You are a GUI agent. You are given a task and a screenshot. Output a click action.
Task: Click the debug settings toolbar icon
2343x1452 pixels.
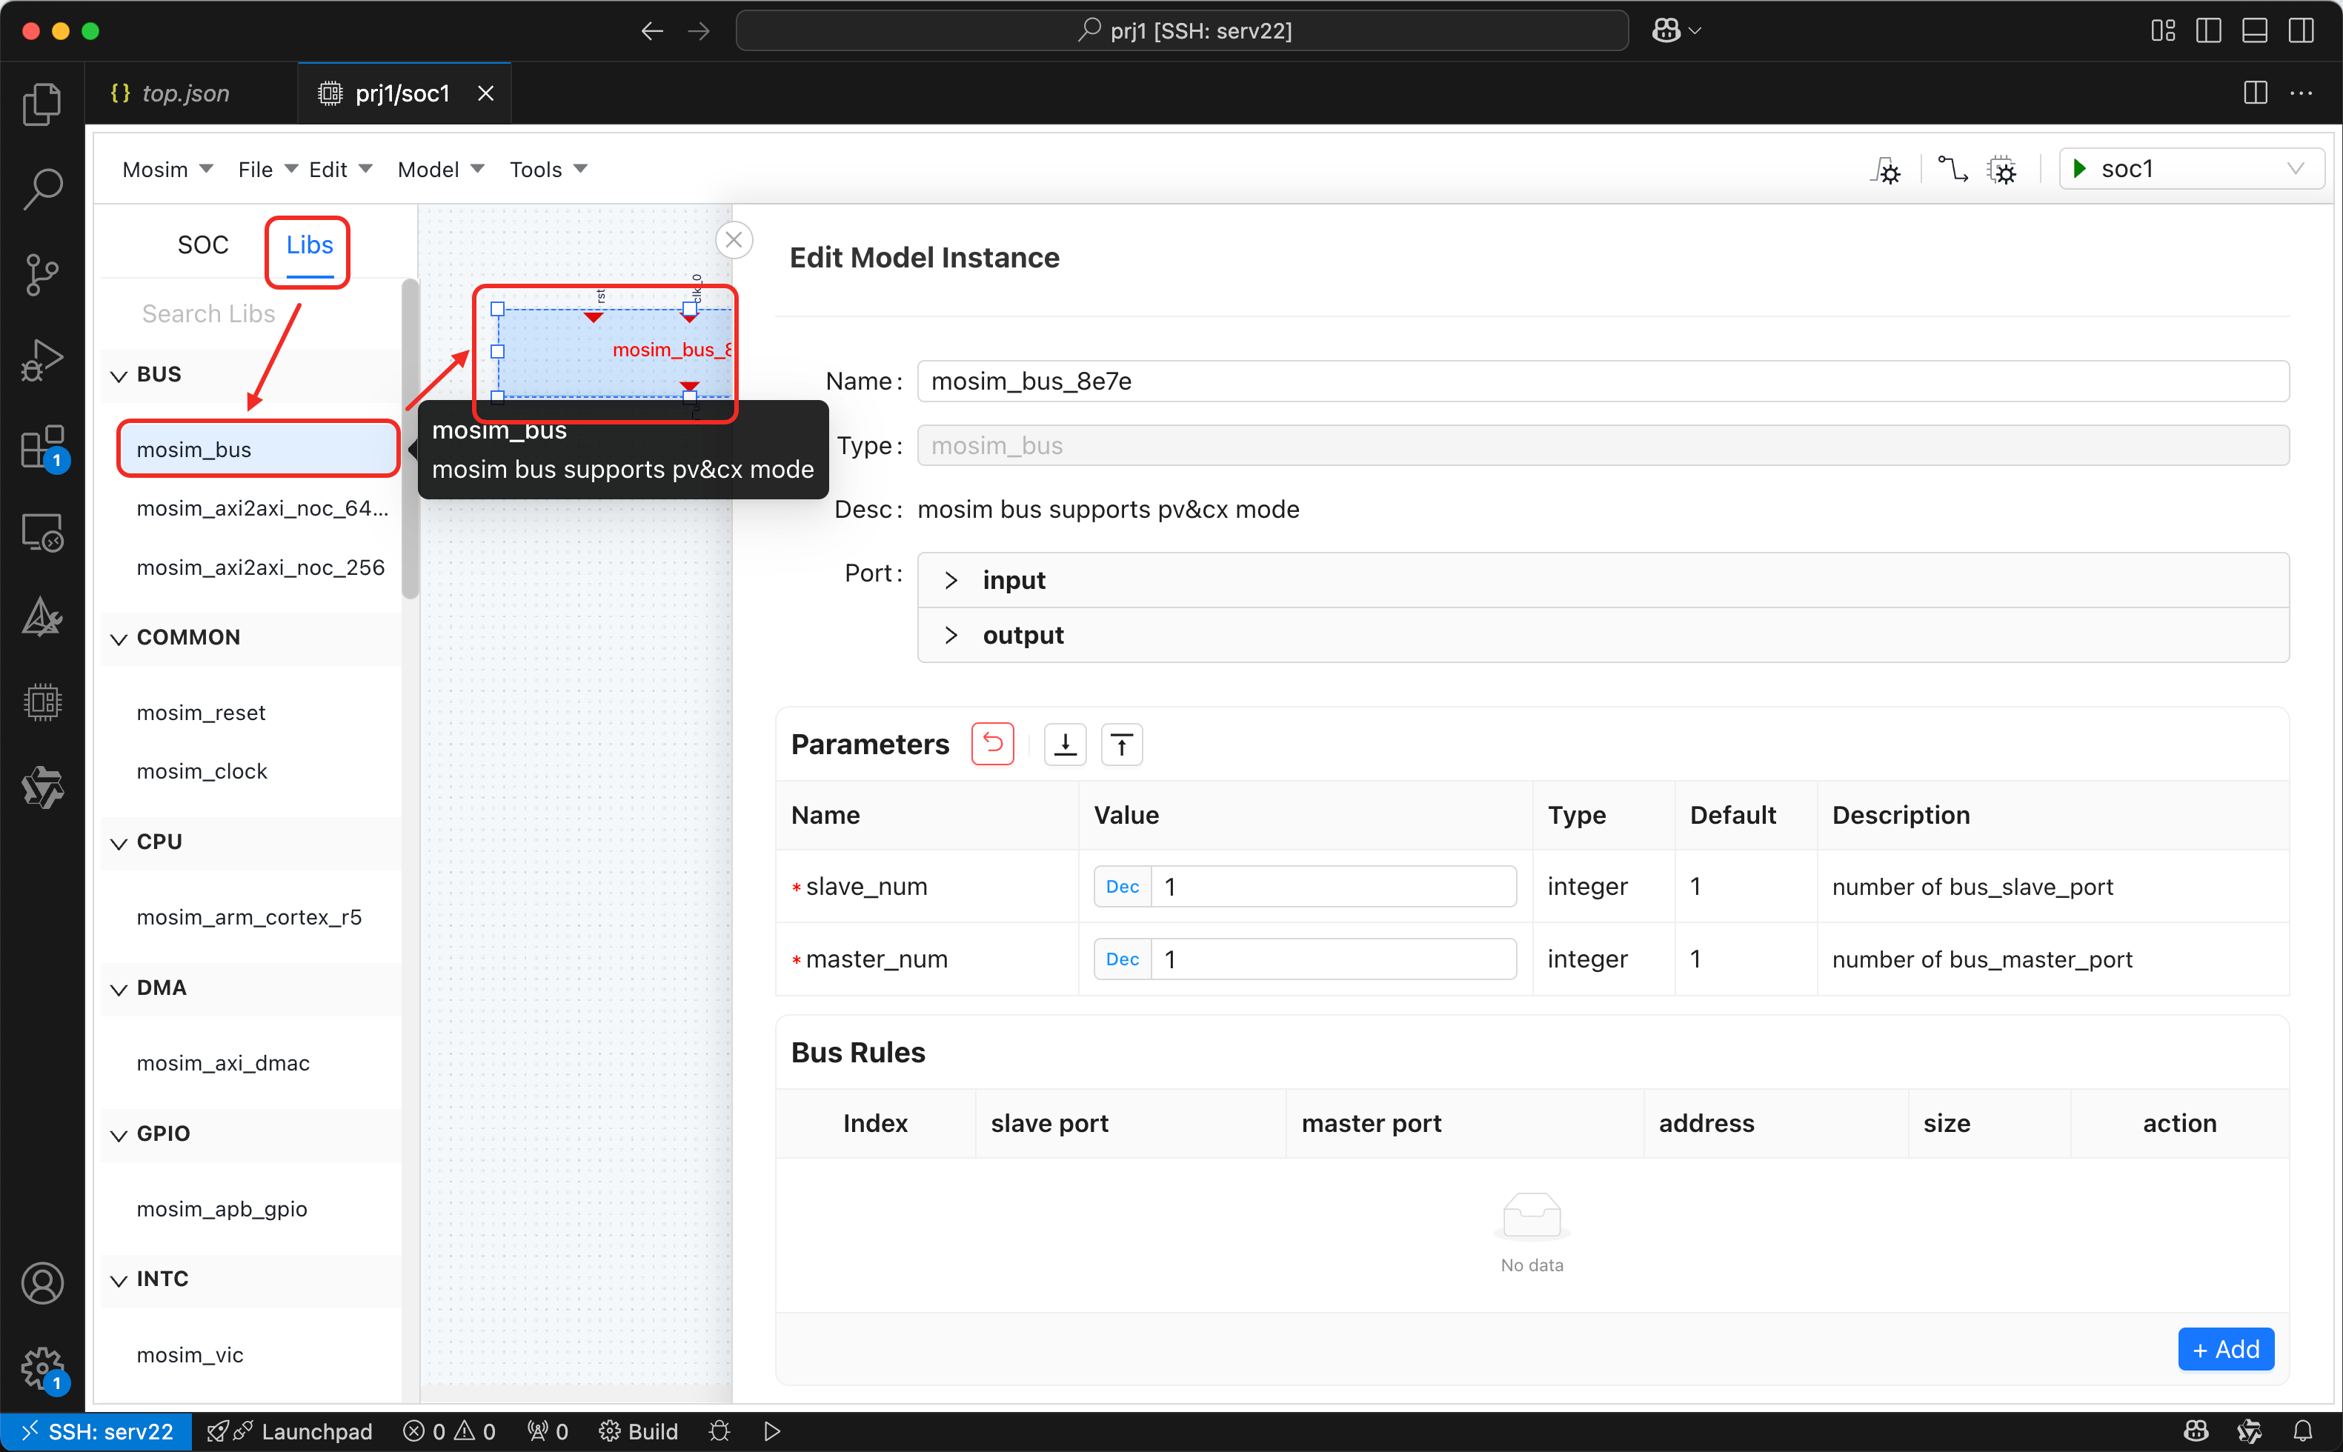pos(1886,170)
